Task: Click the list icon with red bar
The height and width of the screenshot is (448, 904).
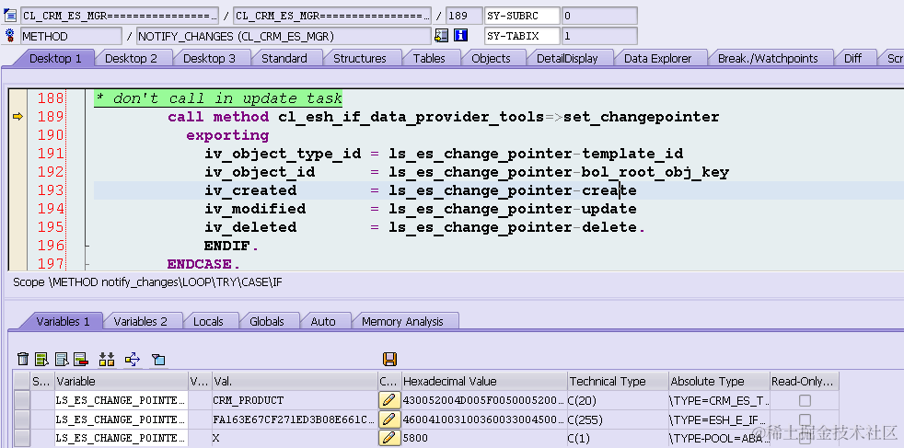Action: (80, 360)
